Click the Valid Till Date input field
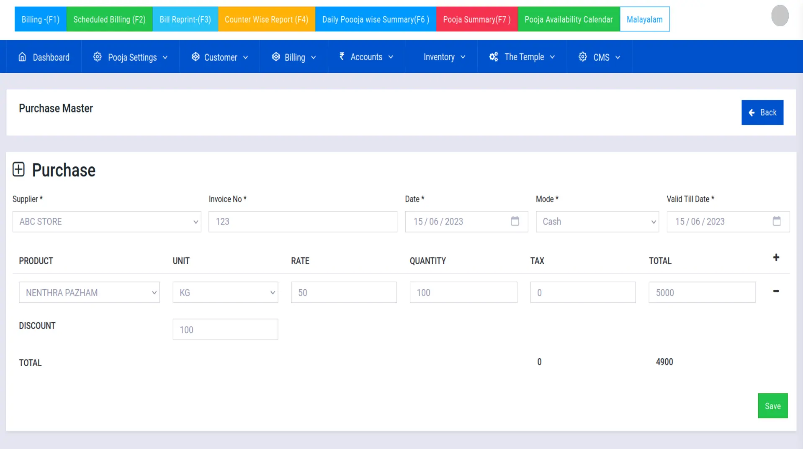803x449 pixels. pyautogui.click(x=728, y=222)
